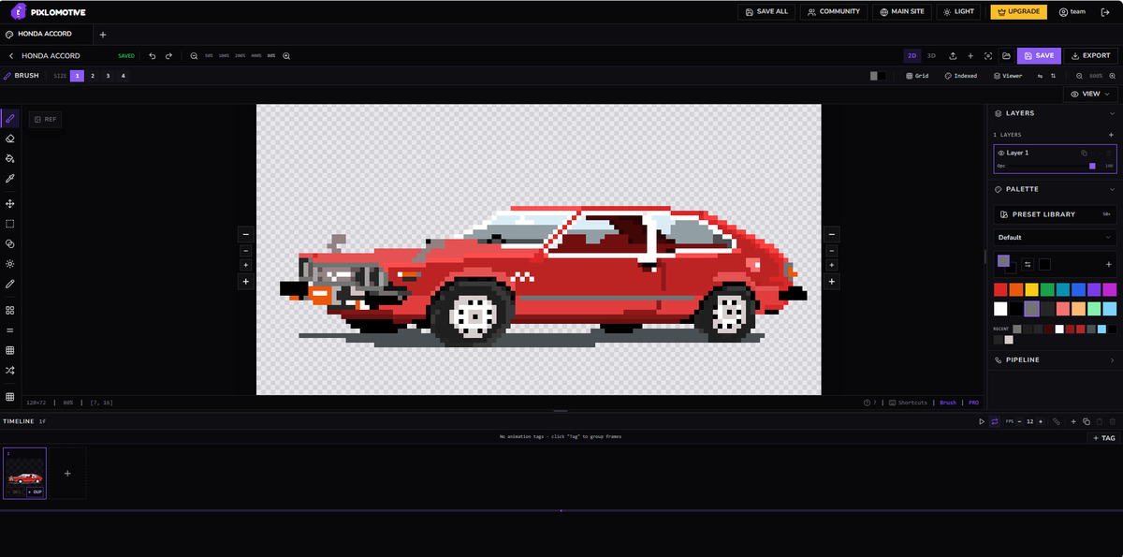Toggle timeline loop playback
The image size is (1123, 557).
995,422
